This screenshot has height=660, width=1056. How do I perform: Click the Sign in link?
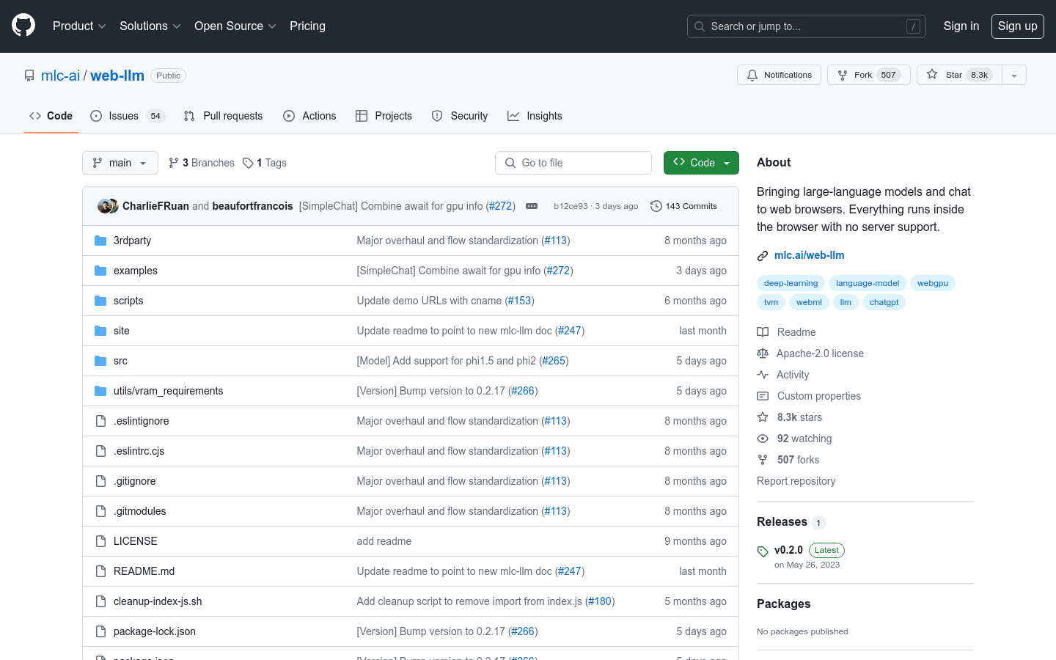click(961, 26)
